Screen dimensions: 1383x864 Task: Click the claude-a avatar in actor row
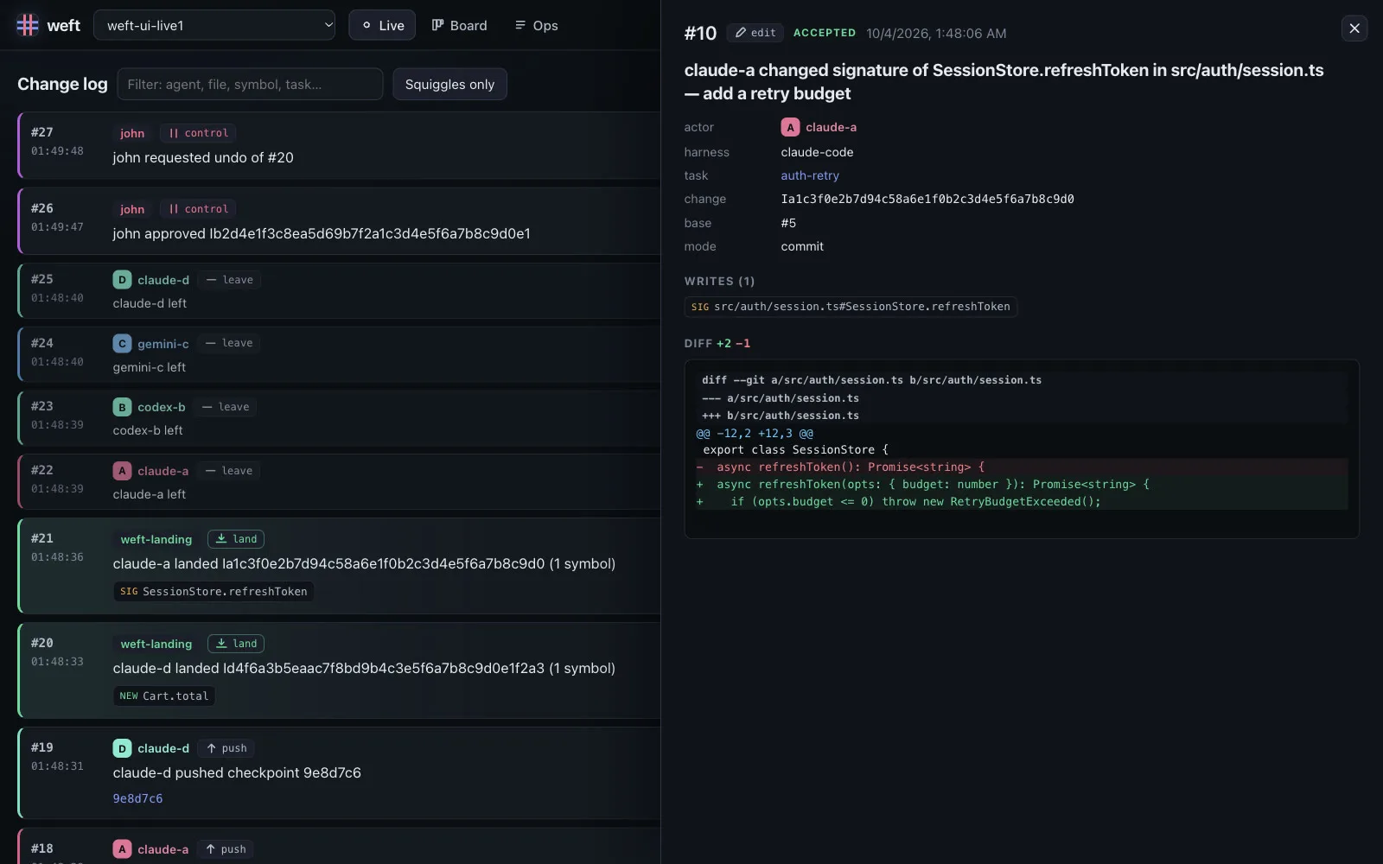click(790, 127)
